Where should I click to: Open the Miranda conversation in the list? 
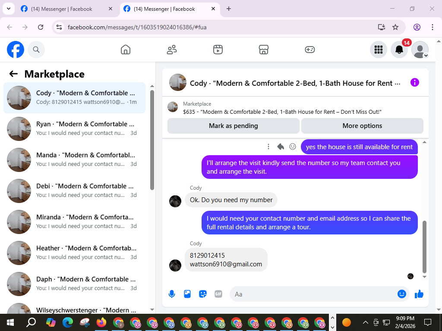74,222
